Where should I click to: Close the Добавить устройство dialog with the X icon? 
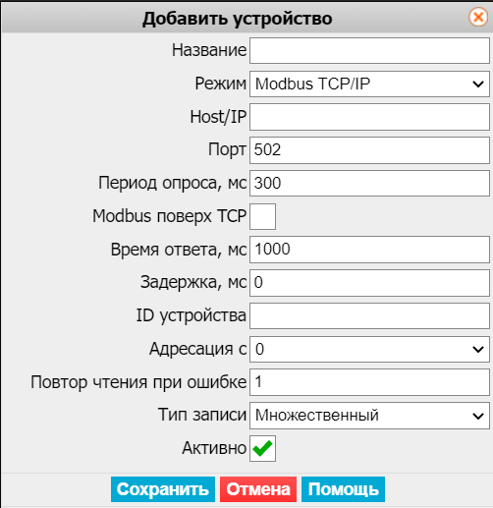coord(478,17)
